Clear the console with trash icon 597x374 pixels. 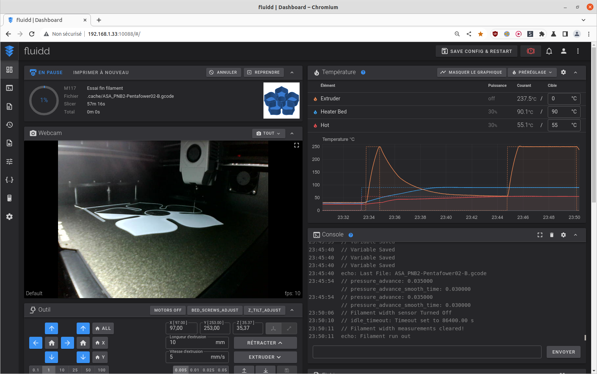[x=551, y=235]
